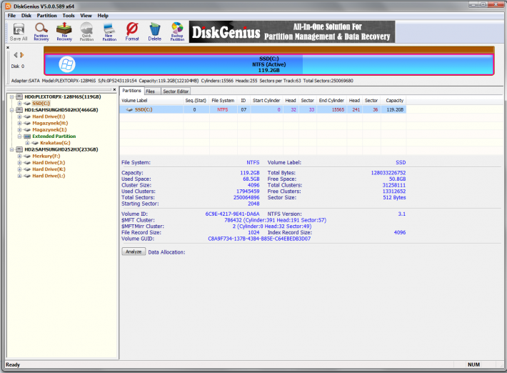Go to previous disk with left arrow

16,55
